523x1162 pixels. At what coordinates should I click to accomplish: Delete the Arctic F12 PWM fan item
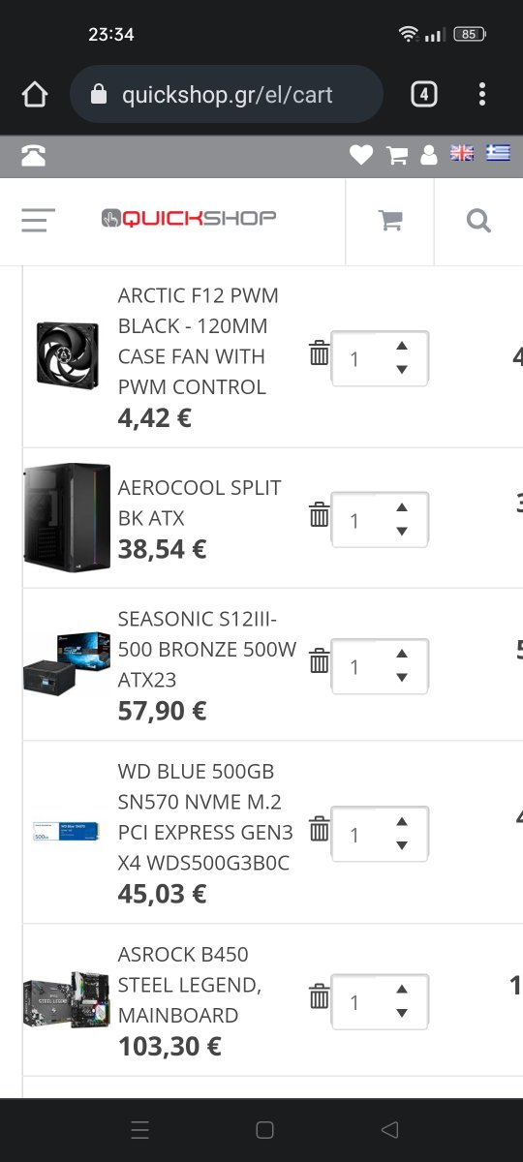(x=319, y=353)
